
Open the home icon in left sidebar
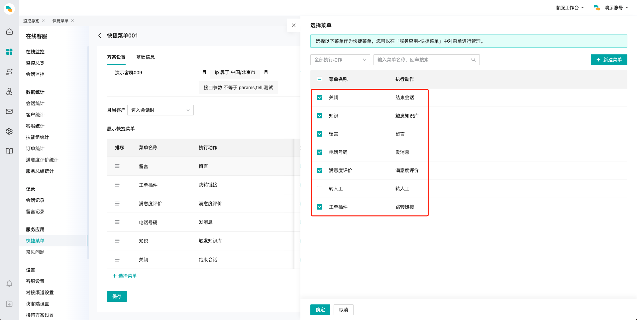click(x=9, y=32)
